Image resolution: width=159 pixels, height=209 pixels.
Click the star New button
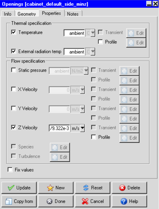[x=56, y=188]
